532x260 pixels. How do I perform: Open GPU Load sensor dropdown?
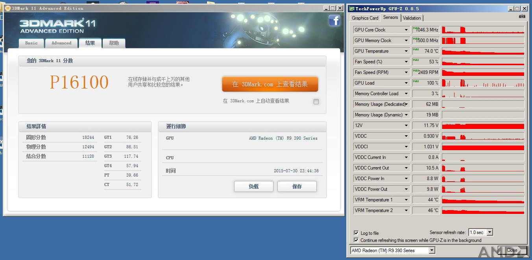pyautogui.click(x=406, y=83)
